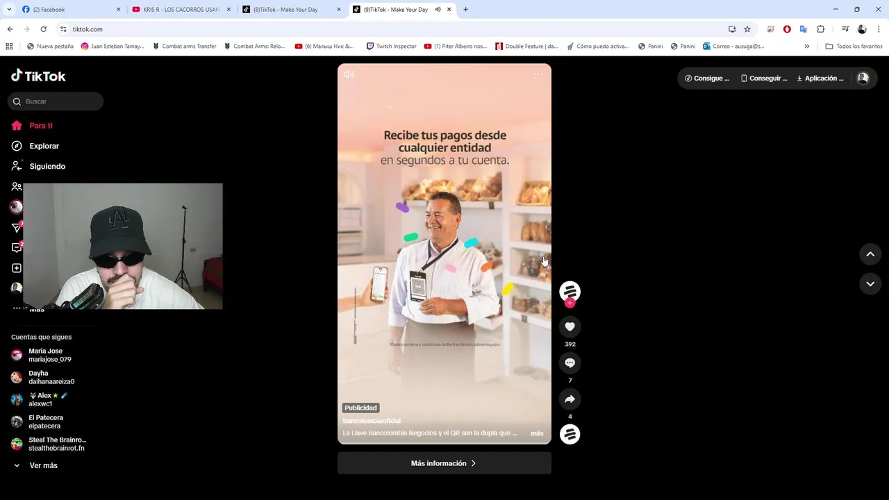Click the Aplicación download button

820,78
